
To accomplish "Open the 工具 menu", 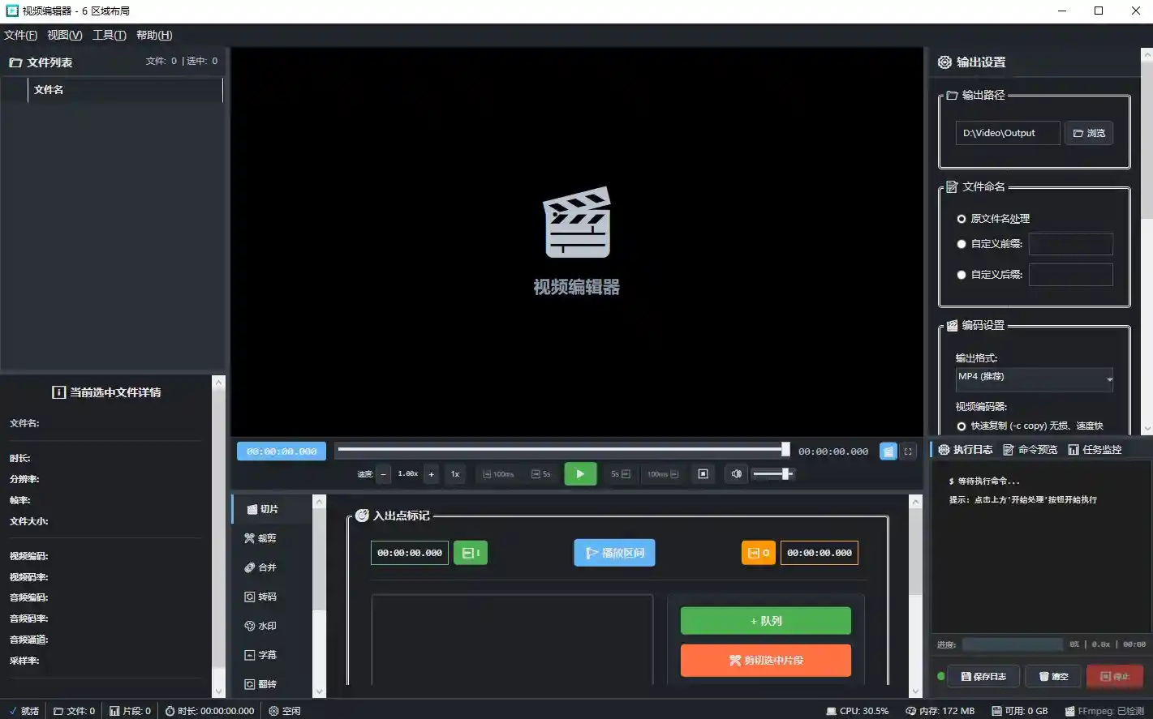I will click(x=109, y=35).
